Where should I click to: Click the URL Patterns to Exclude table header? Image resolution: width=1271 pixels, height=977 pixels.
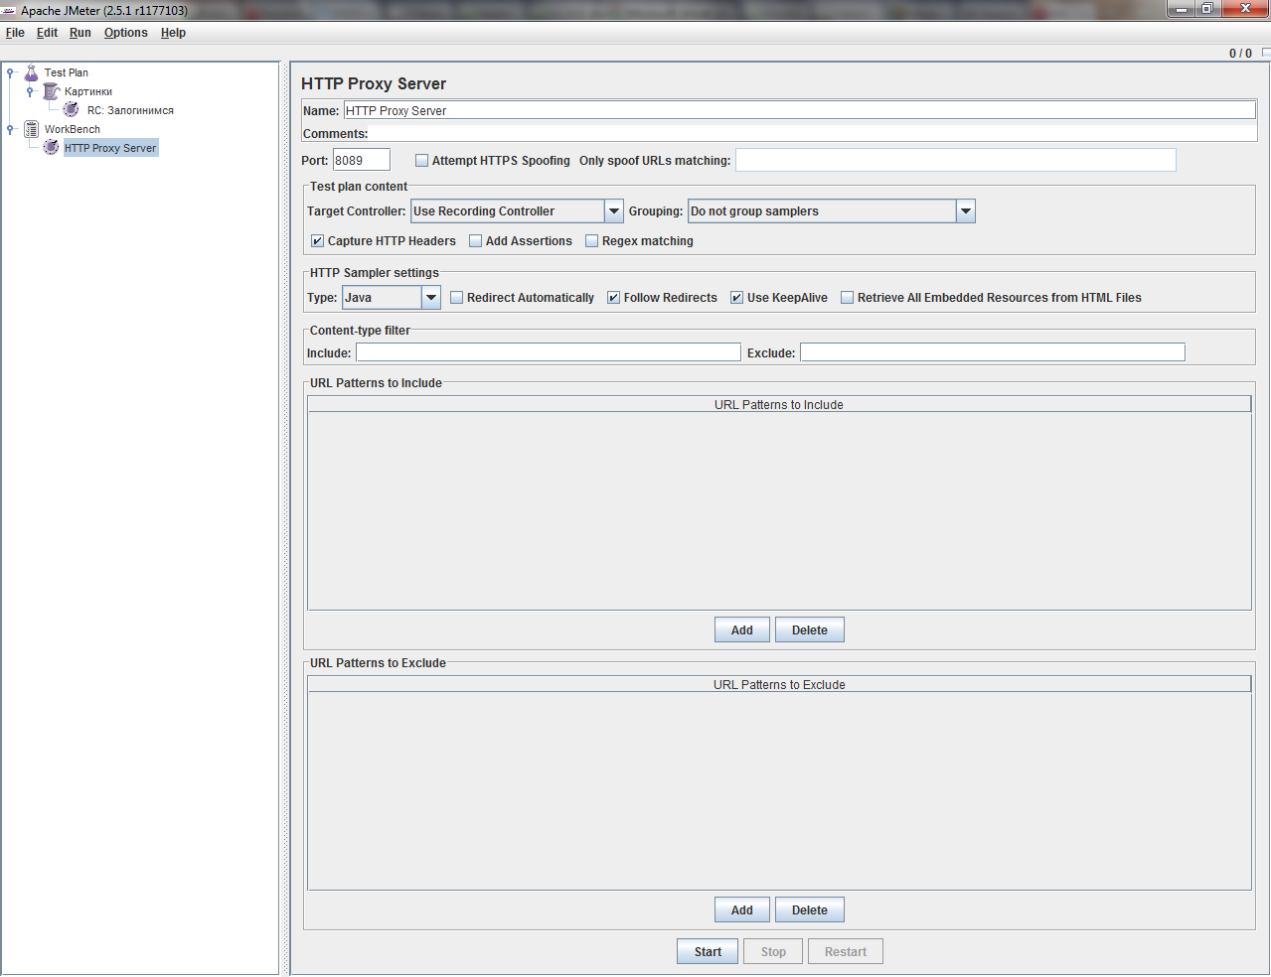[x=779, y=685]
